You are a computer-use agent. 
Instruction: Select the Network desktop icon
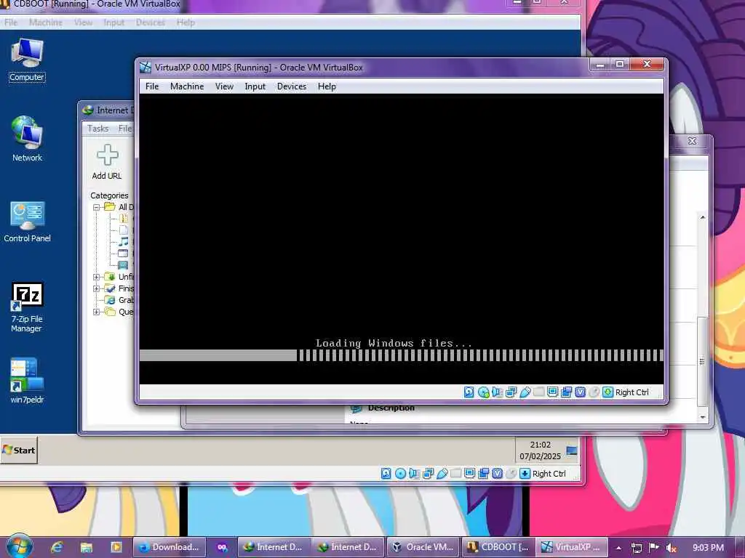click(27, 139)
